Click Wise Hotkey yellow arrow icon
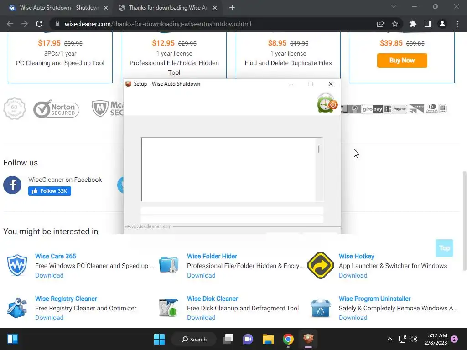467x350 pixels. (x=321, y=265)
